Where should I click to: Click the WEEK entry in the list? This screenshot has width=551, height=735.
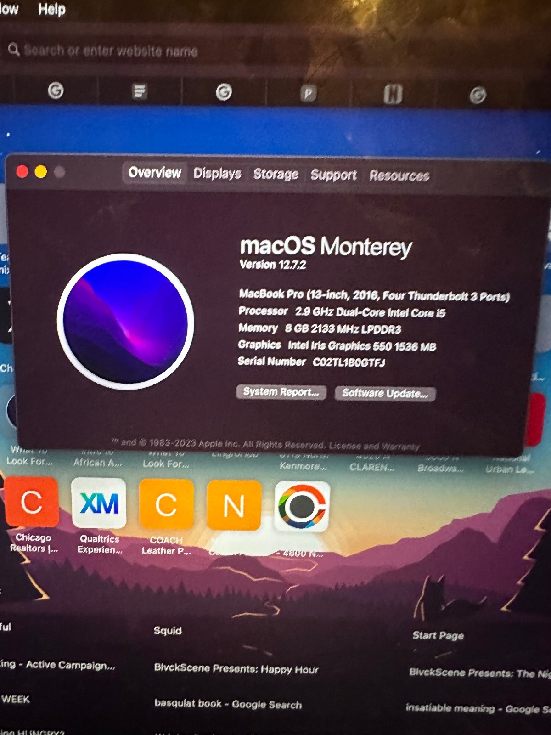pyautogui.click(x=15, y=700)
